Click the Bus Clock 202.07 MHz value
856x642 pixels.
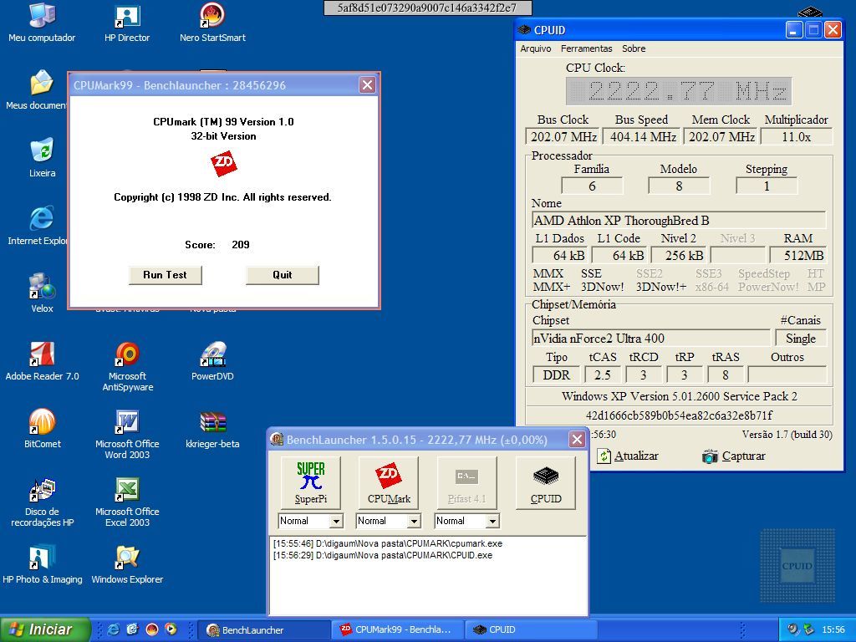(563, 137)
